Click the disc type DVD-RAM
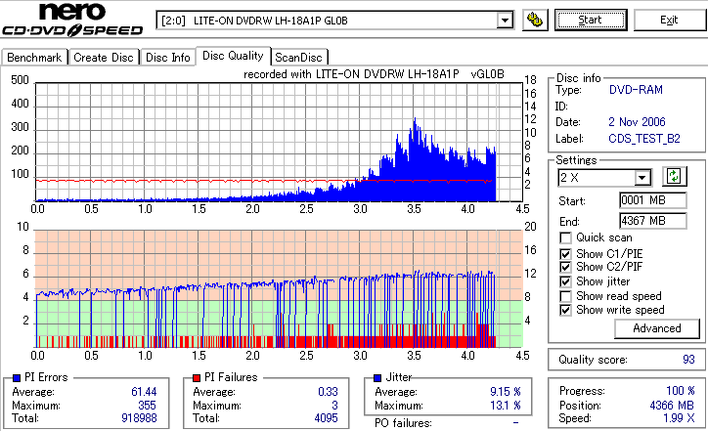Screen dimensions: 708x431 [x=636, y=90]
